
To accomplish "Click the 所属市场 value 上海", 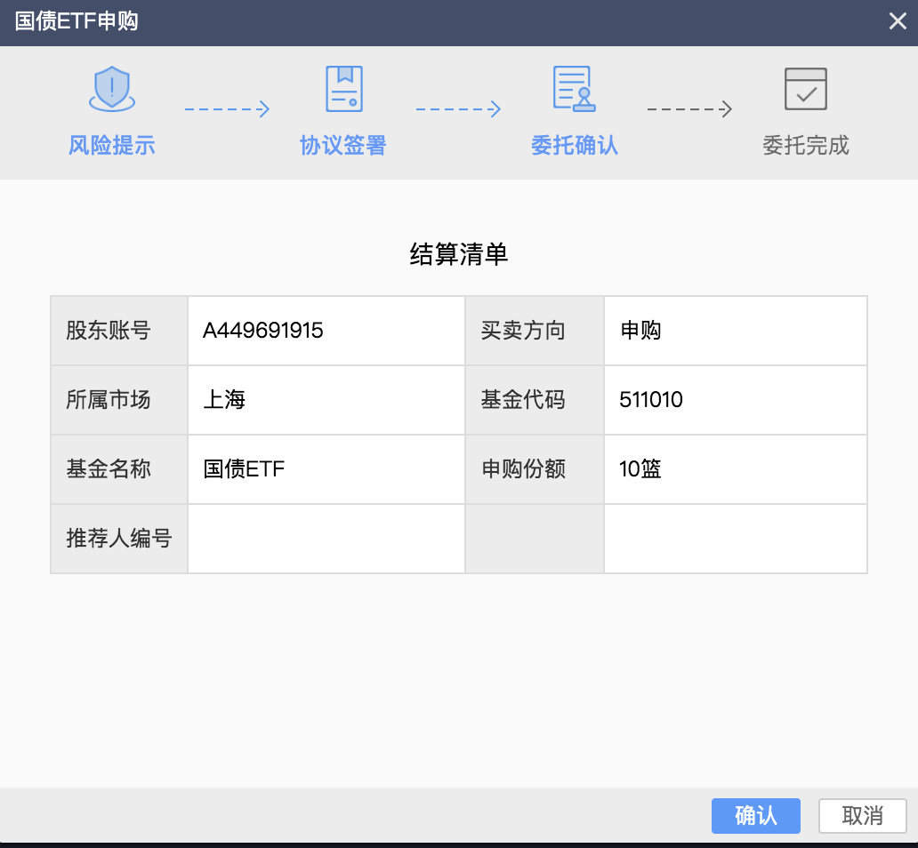I will point(224,400).
